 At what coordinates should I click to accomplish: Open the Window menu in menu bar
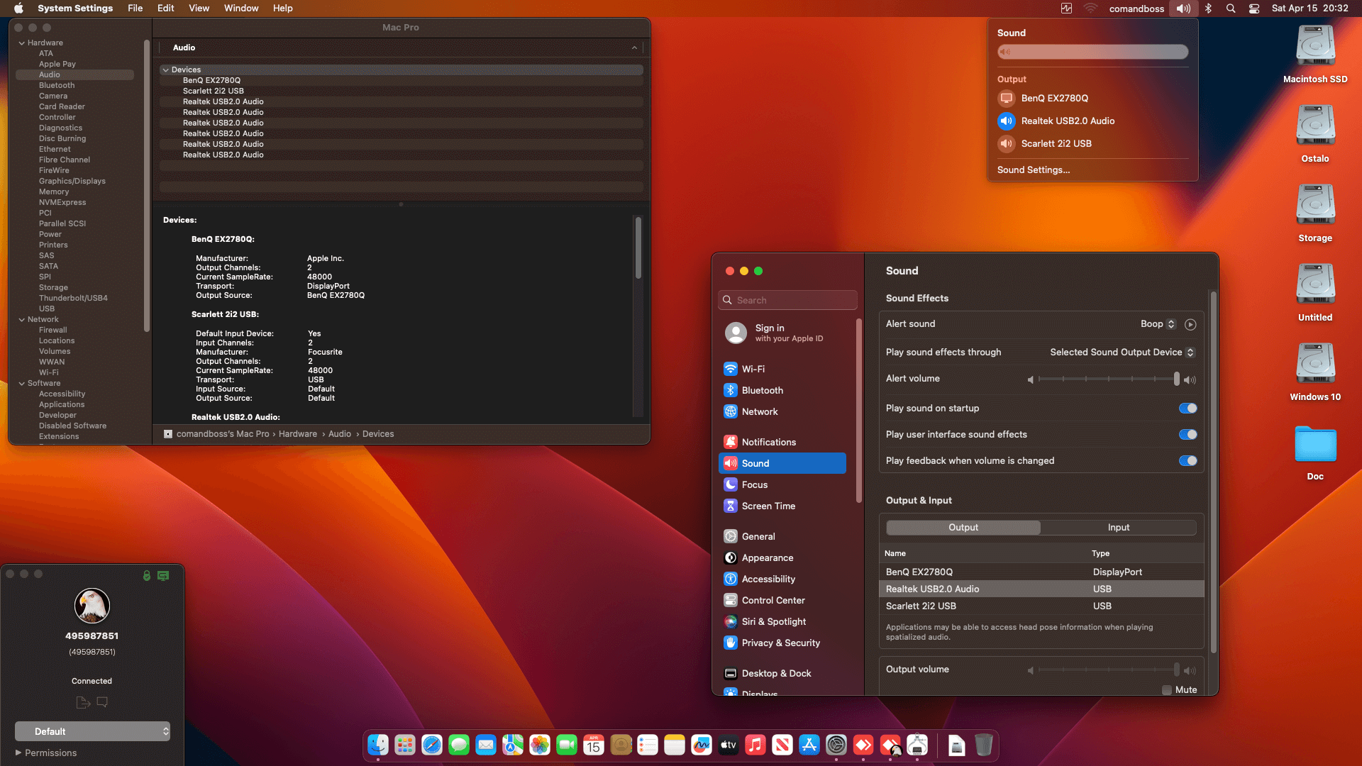coord(241,9)
